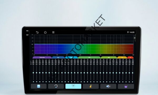Viewport: 158px width, 95px height.
Task: Click the band 32 gain slider knob
Action: pyautogui.click(x=133, y=73)
